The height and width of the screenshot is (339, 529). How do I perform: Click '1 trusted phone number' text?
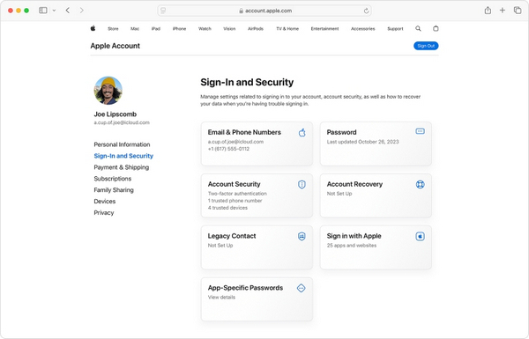click(x=235, y=201)
